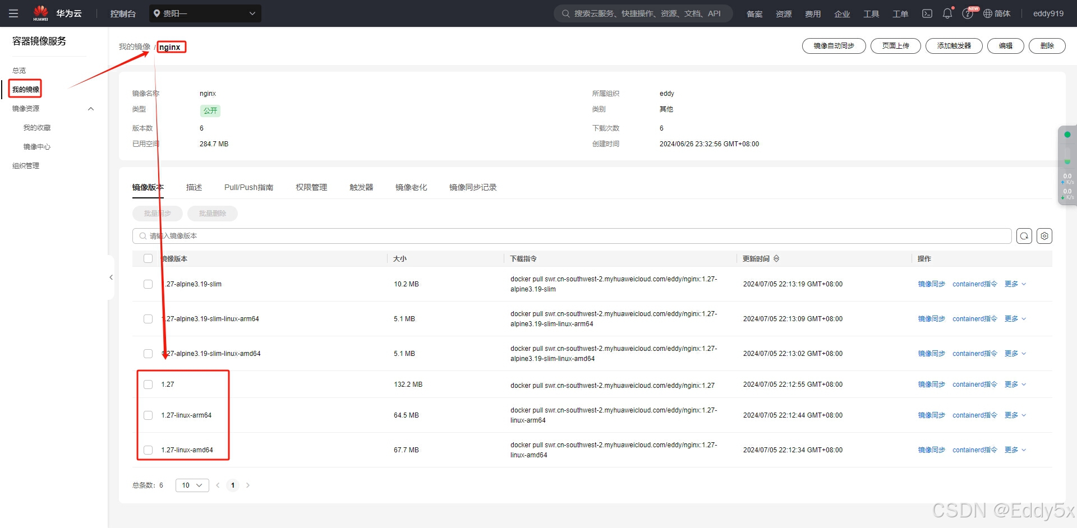Click containerd指令 for 1.27-linux-amd64 row
The width and height of the screenshot is (1077, 528).
pyautogui.click(x=975, y=450)
